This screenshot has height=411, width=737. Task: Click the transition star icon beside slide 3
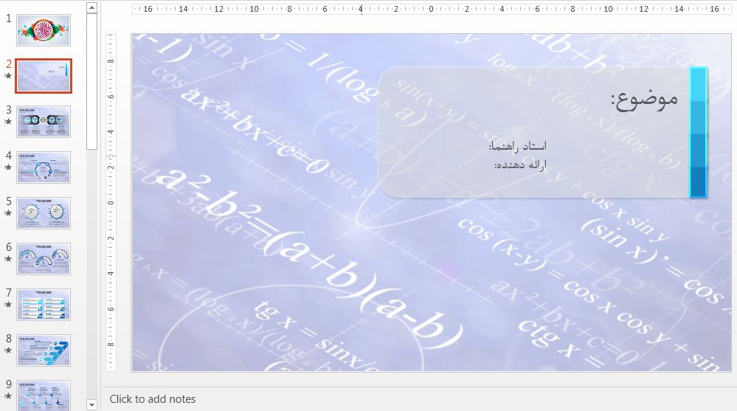pyautogui.click(x=8, y=122)
